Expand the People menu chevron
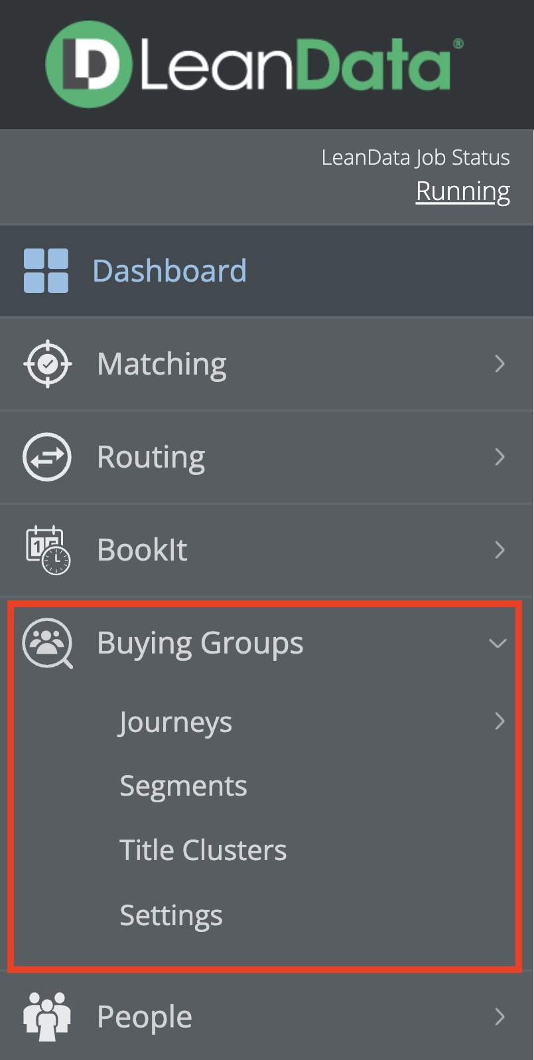Viewport: 534px width, 1060px height. pyautogui.click(x=500, y=1016)
